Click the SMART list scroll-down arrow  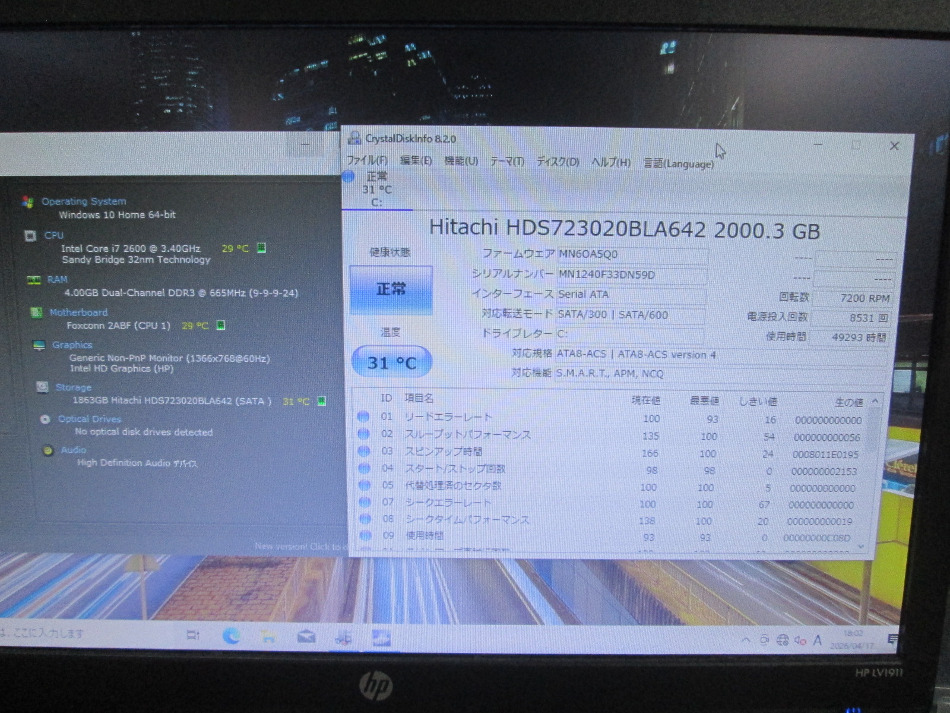861,546
